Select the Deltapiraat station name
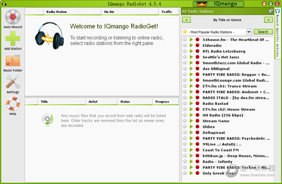Image resolution: width=282 pixels, height=184 pixels. click(214, 133)
